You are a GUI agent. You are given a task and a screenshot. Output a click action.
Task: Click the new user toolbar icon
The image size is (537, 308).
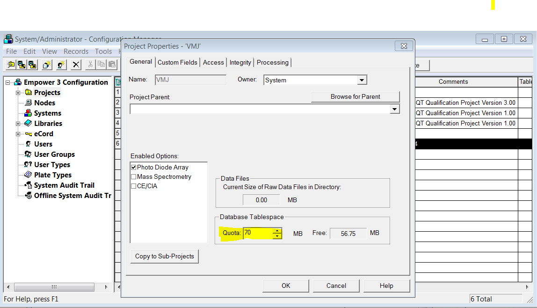pyautogui.click(x=61, y=65)
